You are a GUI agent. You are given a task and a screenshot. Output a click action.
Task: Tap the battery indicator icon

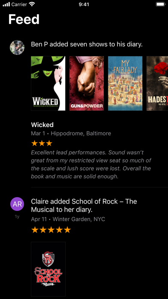(160, 4)
